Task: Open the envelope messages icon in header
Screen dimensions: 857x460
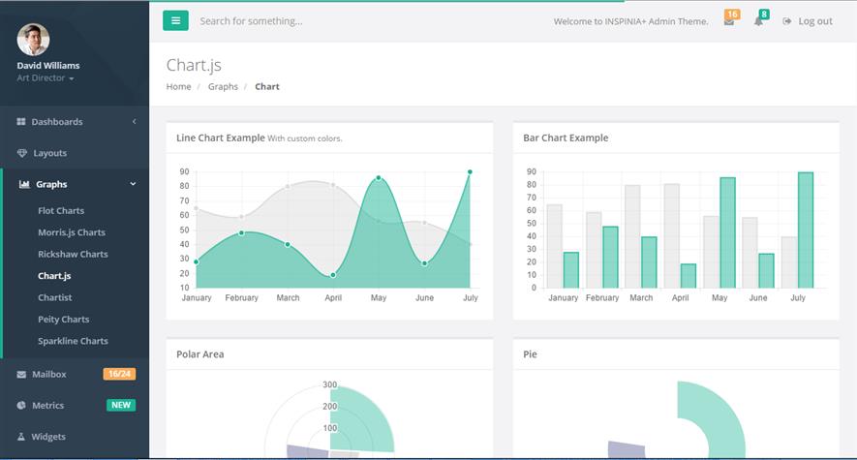Action: coord(728,21)
